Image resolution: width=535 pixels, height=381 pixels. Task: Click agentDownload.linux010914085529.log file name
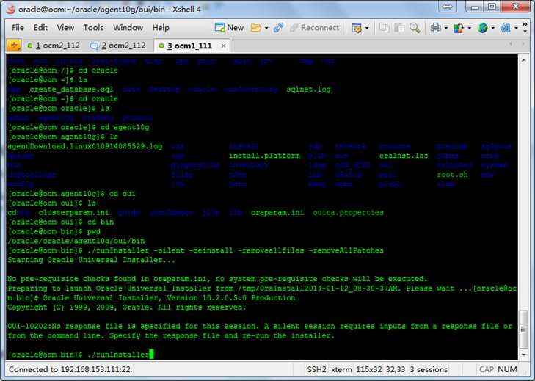[x=85, y=147]
